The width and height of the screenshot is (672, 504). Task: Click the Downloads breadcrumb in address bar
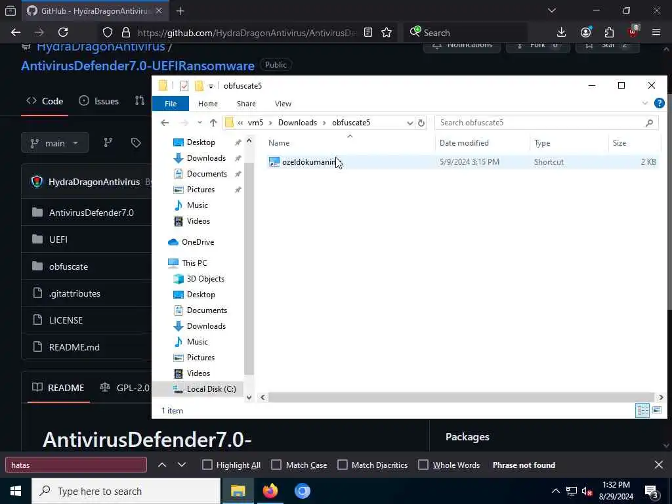pyautogui.click(x=297, y=123)
